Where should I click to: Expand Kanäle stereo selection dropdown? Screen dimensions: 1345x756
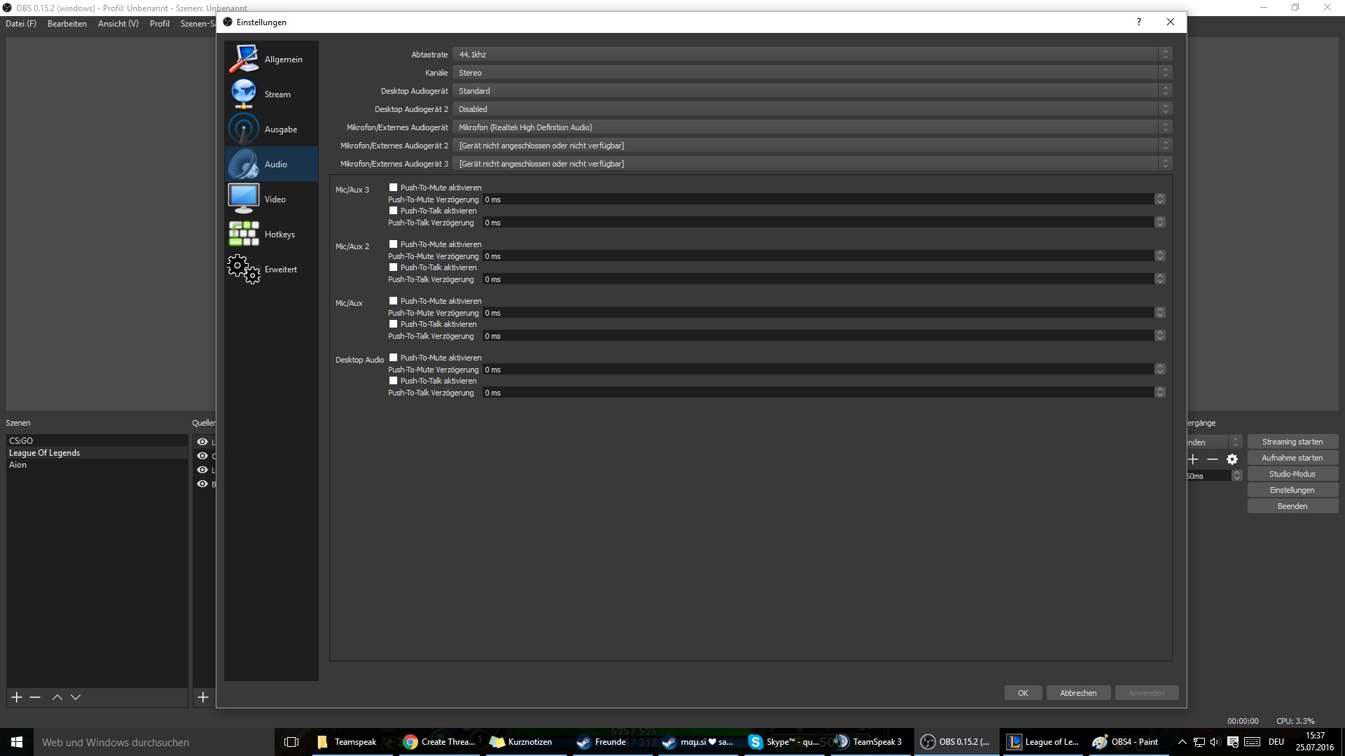tap(1165, 73)
